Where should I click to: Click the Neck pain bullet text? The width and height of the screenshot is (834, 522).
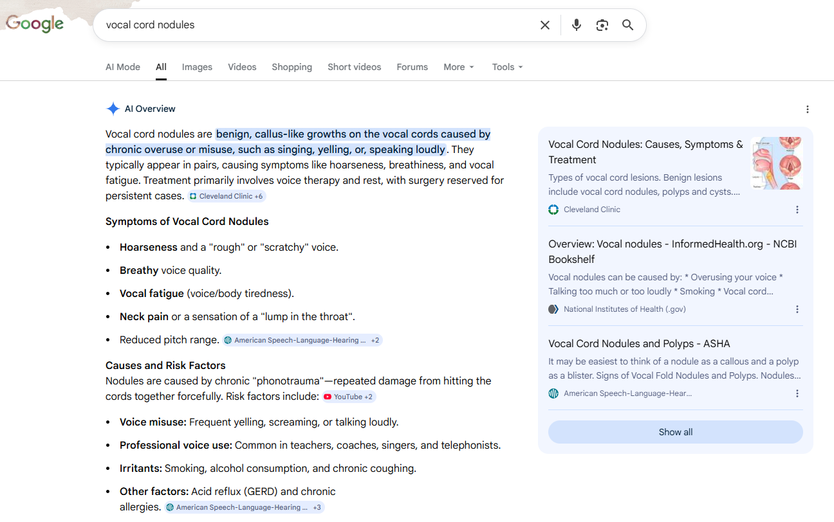237,317
